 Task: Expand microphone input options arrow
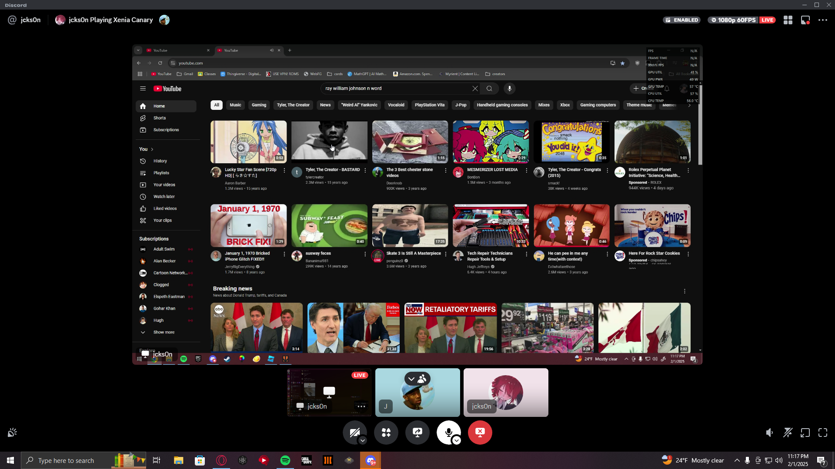tap(457, 441)
